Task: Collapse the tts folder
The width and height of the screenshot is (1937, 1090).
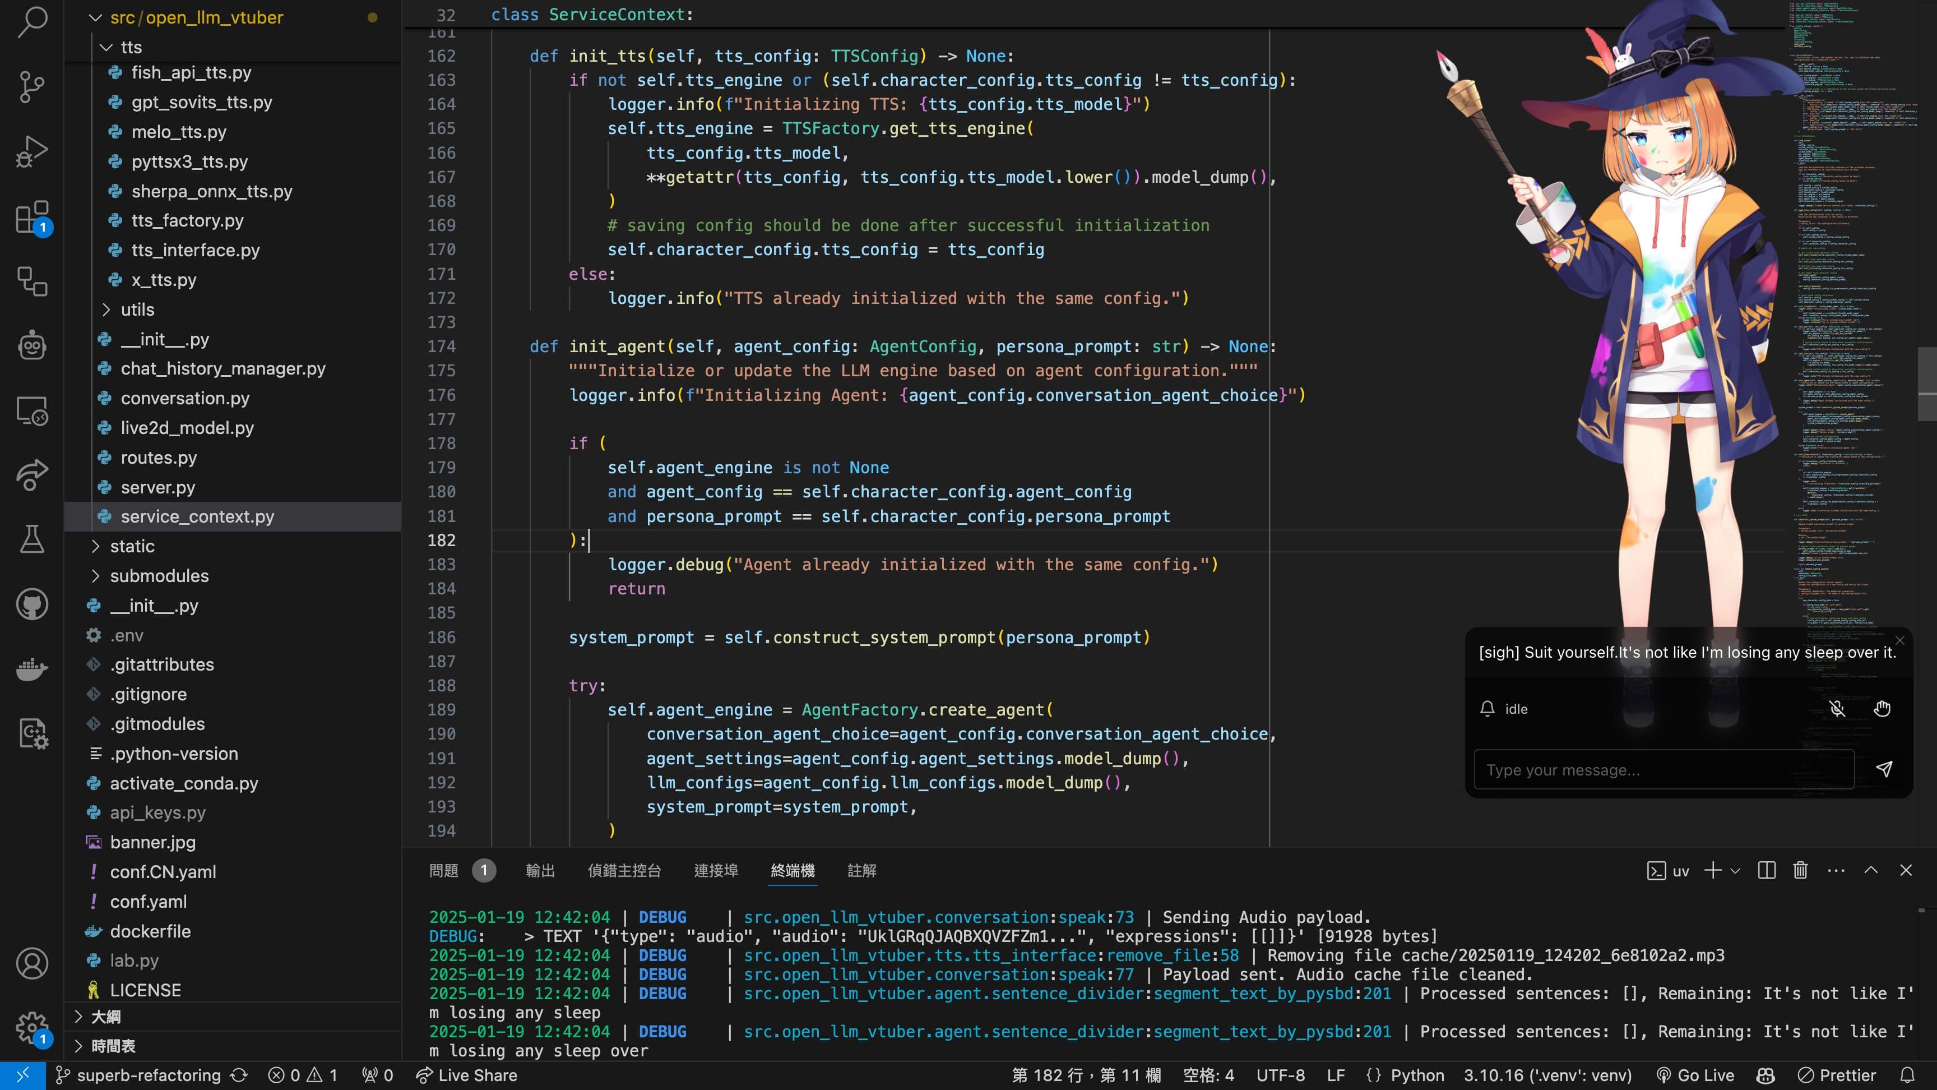Action: coord(106,48)
